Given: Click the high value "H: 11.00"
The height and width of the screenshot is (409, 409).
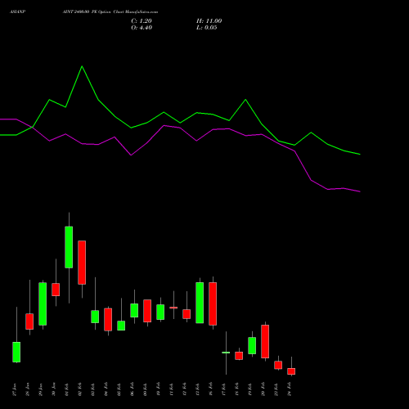Looking at the screenshot, I should click(209, 21).
